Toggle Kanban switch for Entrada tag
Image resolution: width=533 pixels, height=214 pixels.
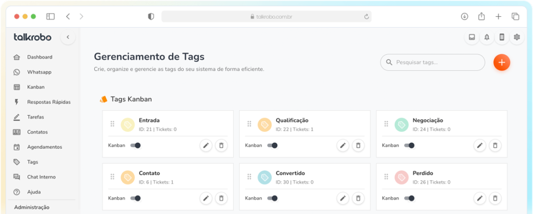135,146
